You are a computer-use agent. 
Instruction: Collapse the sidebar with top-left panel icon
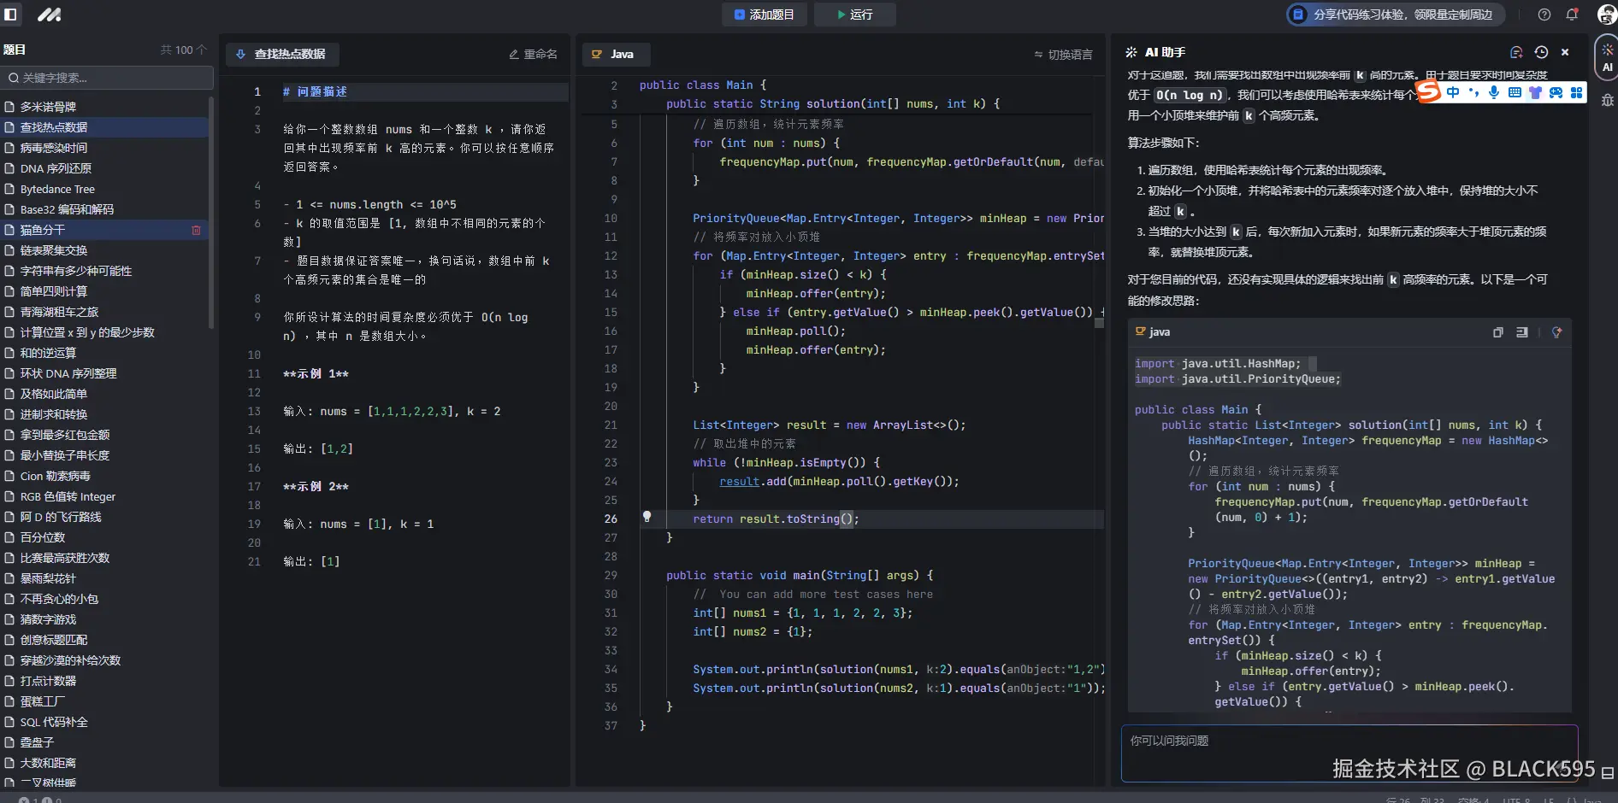pyautogui.click(x=11, y=14)
